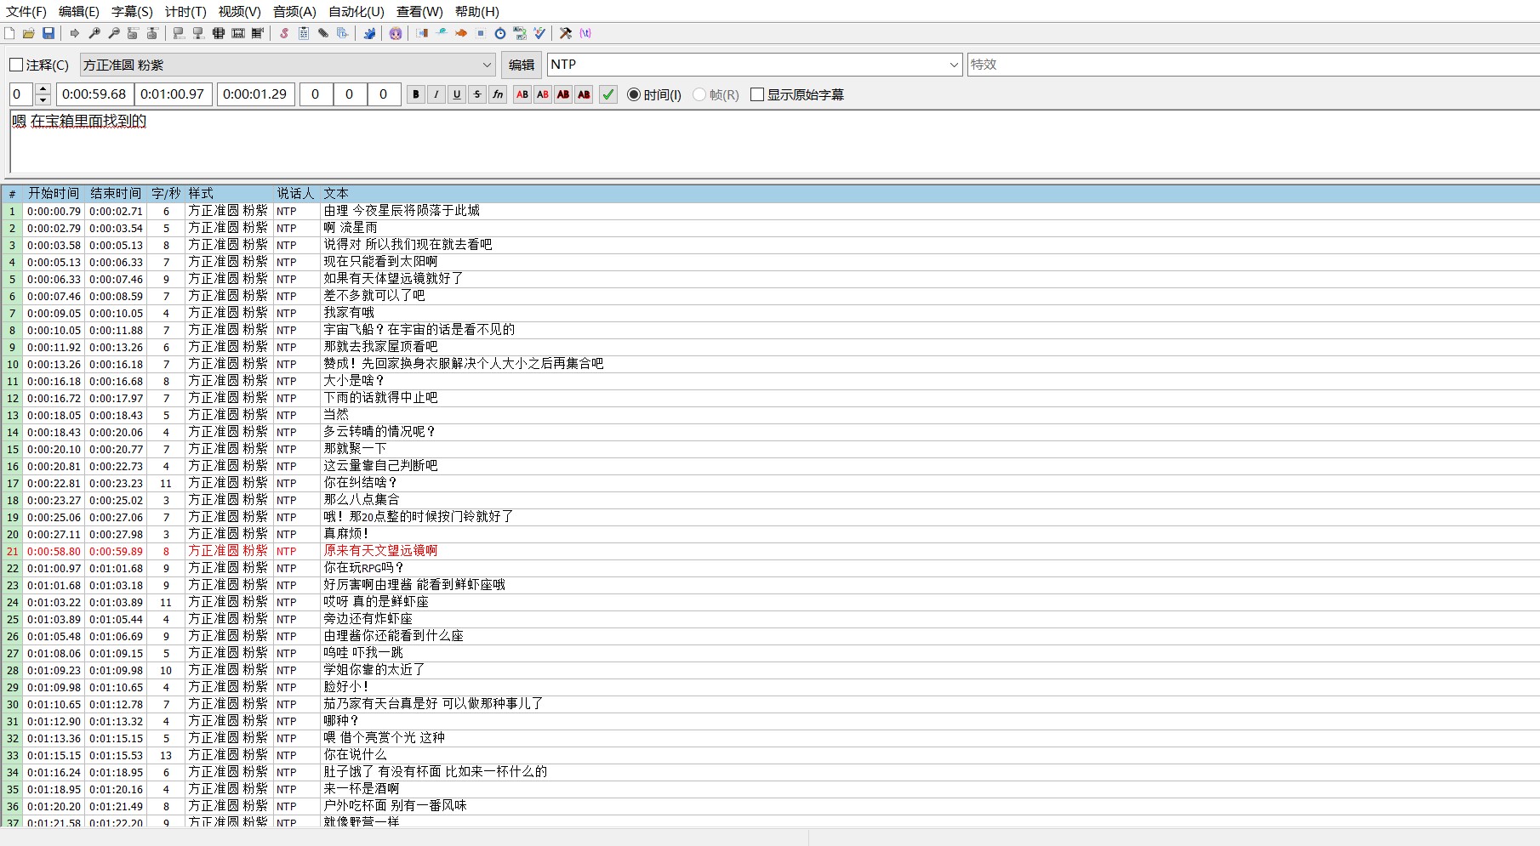Image resolution: width=1540 pixels, height=846 pixels.
Task: Toggle italic formatting button
Action: point(436,94)
